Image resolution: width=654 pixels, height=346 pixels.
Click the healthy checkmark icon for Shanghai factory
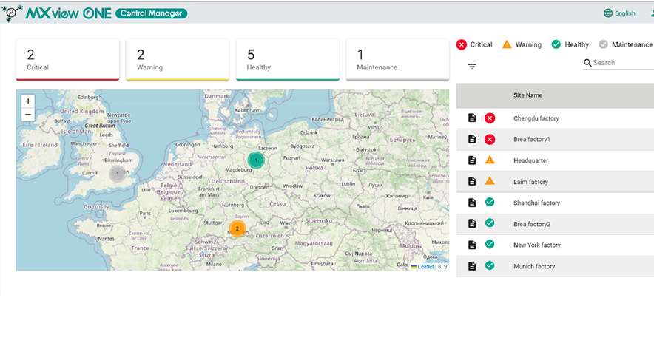click(x=489, y=203)
